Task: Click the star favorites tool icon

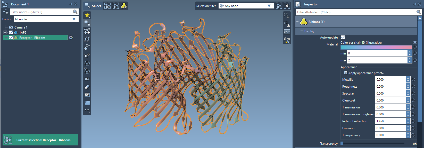Action: click(87, 15)
